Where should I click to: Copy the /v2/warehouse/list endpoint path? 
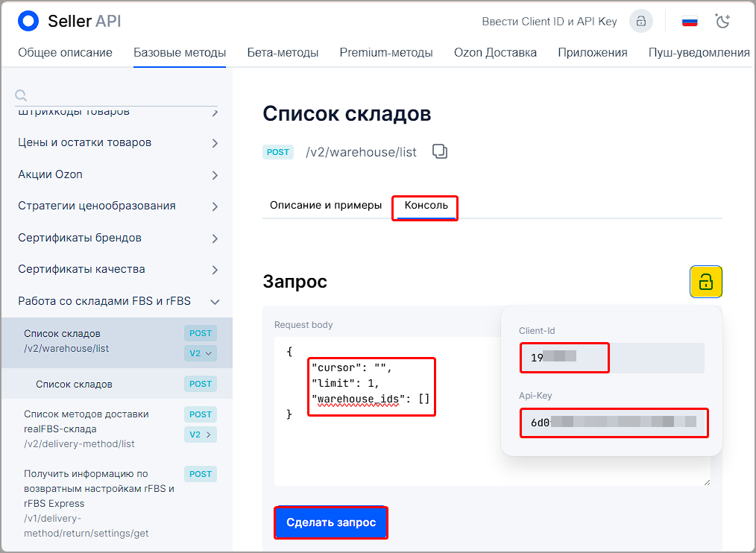(x=440, y=151)
